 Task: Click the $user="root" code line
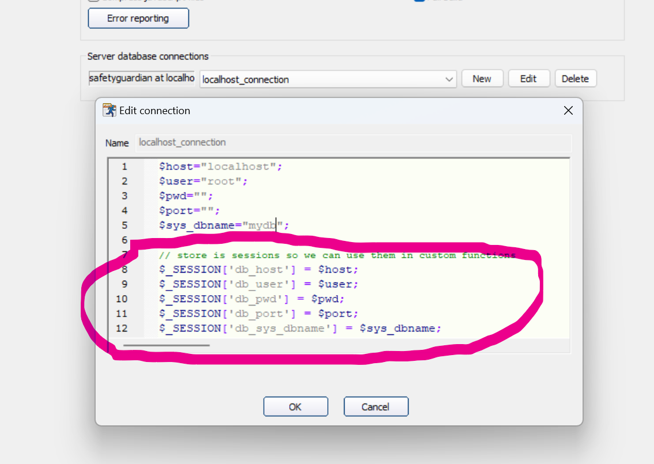coord(203,182)
